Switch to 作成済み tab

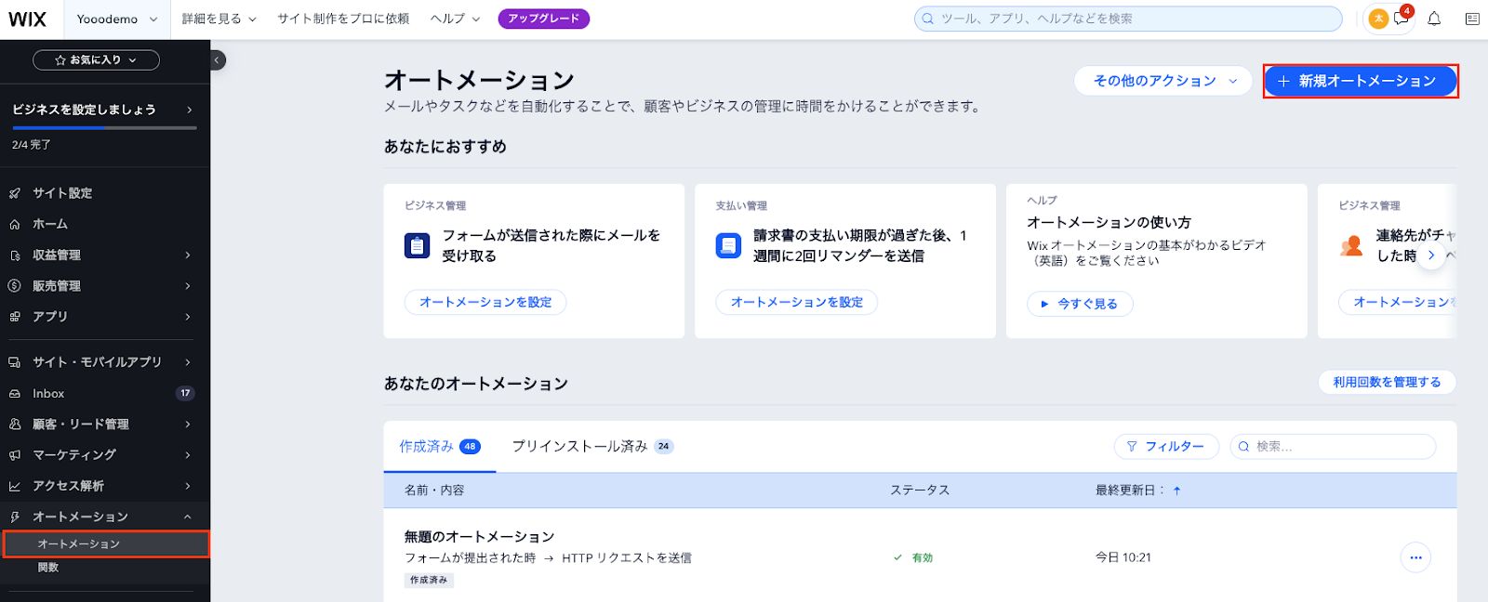click(440, 447)
